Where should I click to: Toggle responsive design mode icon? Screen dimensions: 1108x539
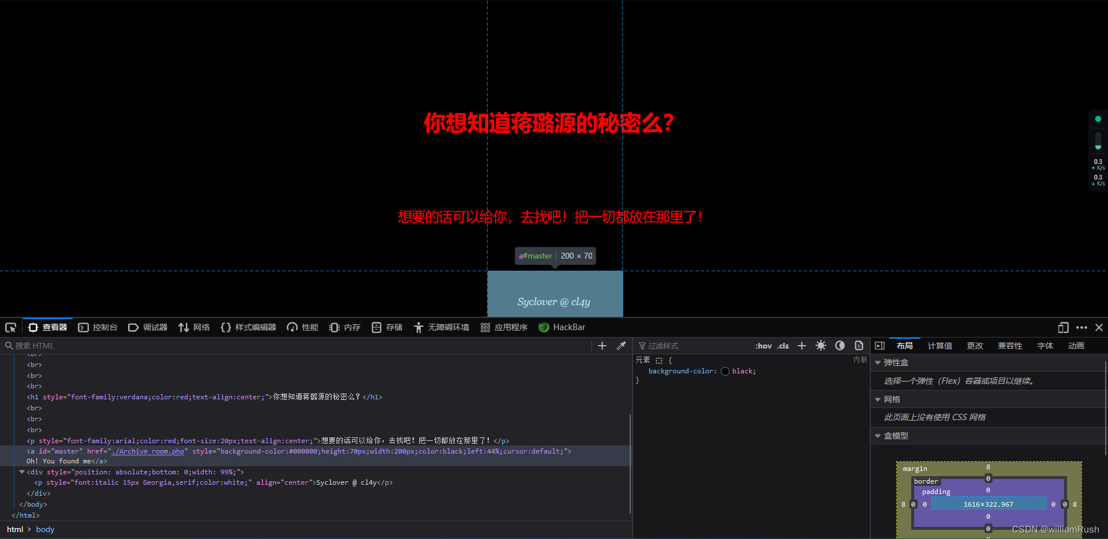(x=1063, y=328)
